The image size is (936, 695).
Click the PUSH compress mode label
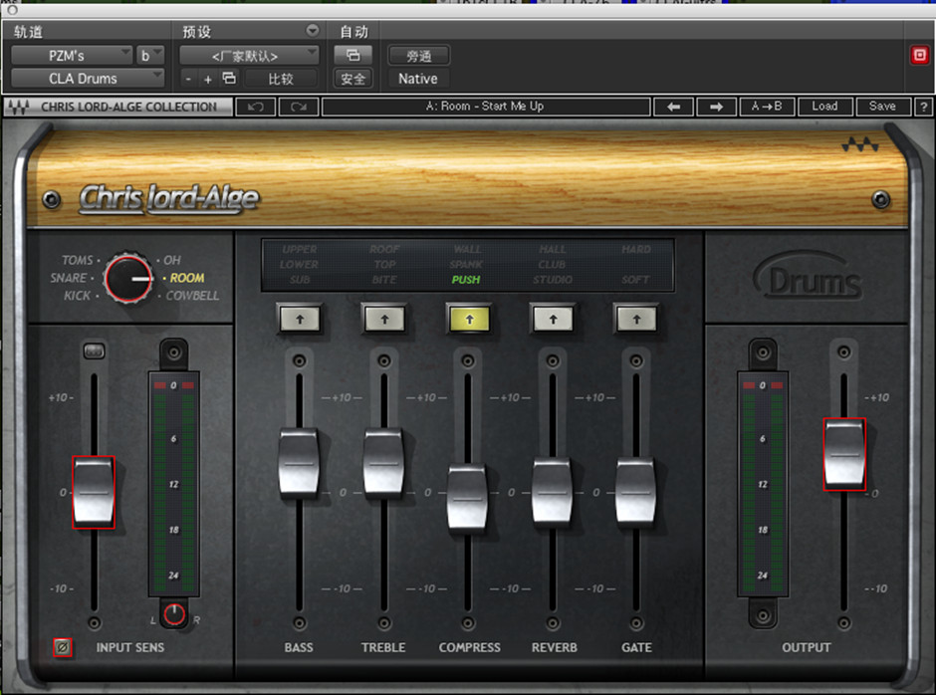[466, 280]
